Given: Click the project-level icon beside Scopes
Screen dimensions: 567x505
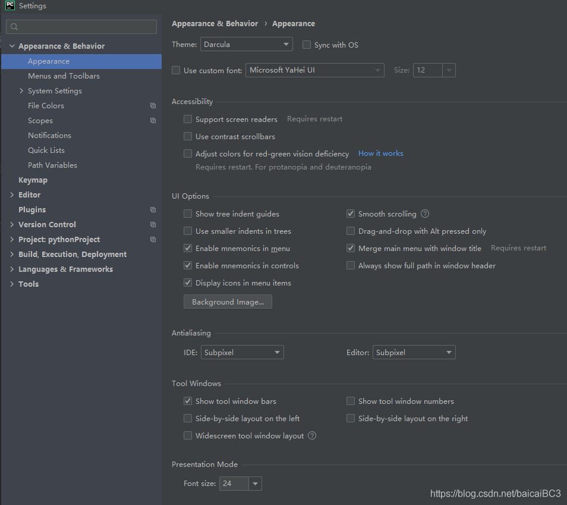Looking at the screenshot, I should click(153, 121).
